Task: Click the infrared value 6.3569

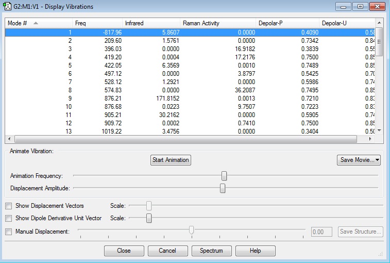Action: pos(171,65)
